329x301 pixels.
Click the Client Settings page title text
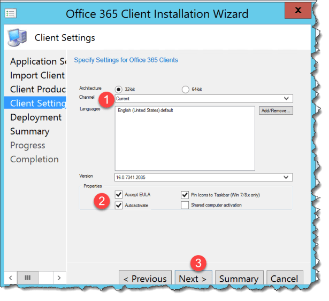pos(65,38)
